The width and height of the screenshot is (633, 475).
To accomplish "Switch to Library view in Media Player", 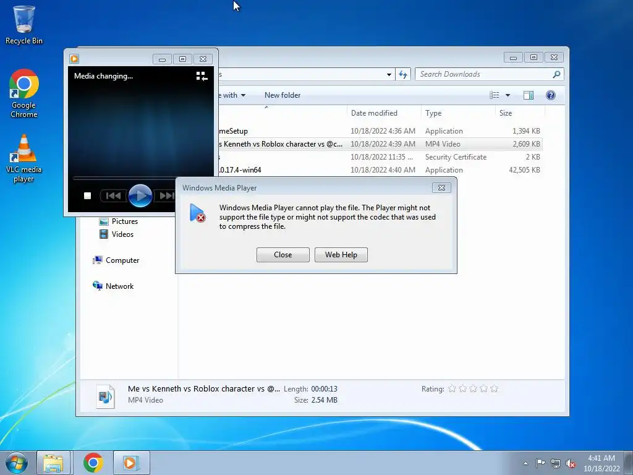I will [x=202, y=76].
